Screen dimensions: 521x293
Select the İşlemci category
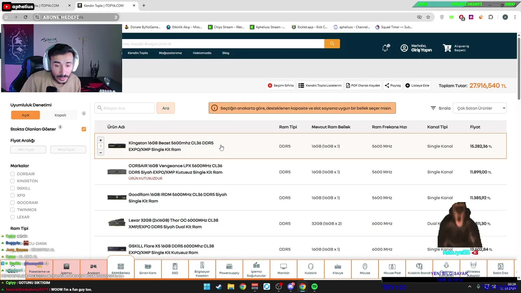(x=66, y=269)
